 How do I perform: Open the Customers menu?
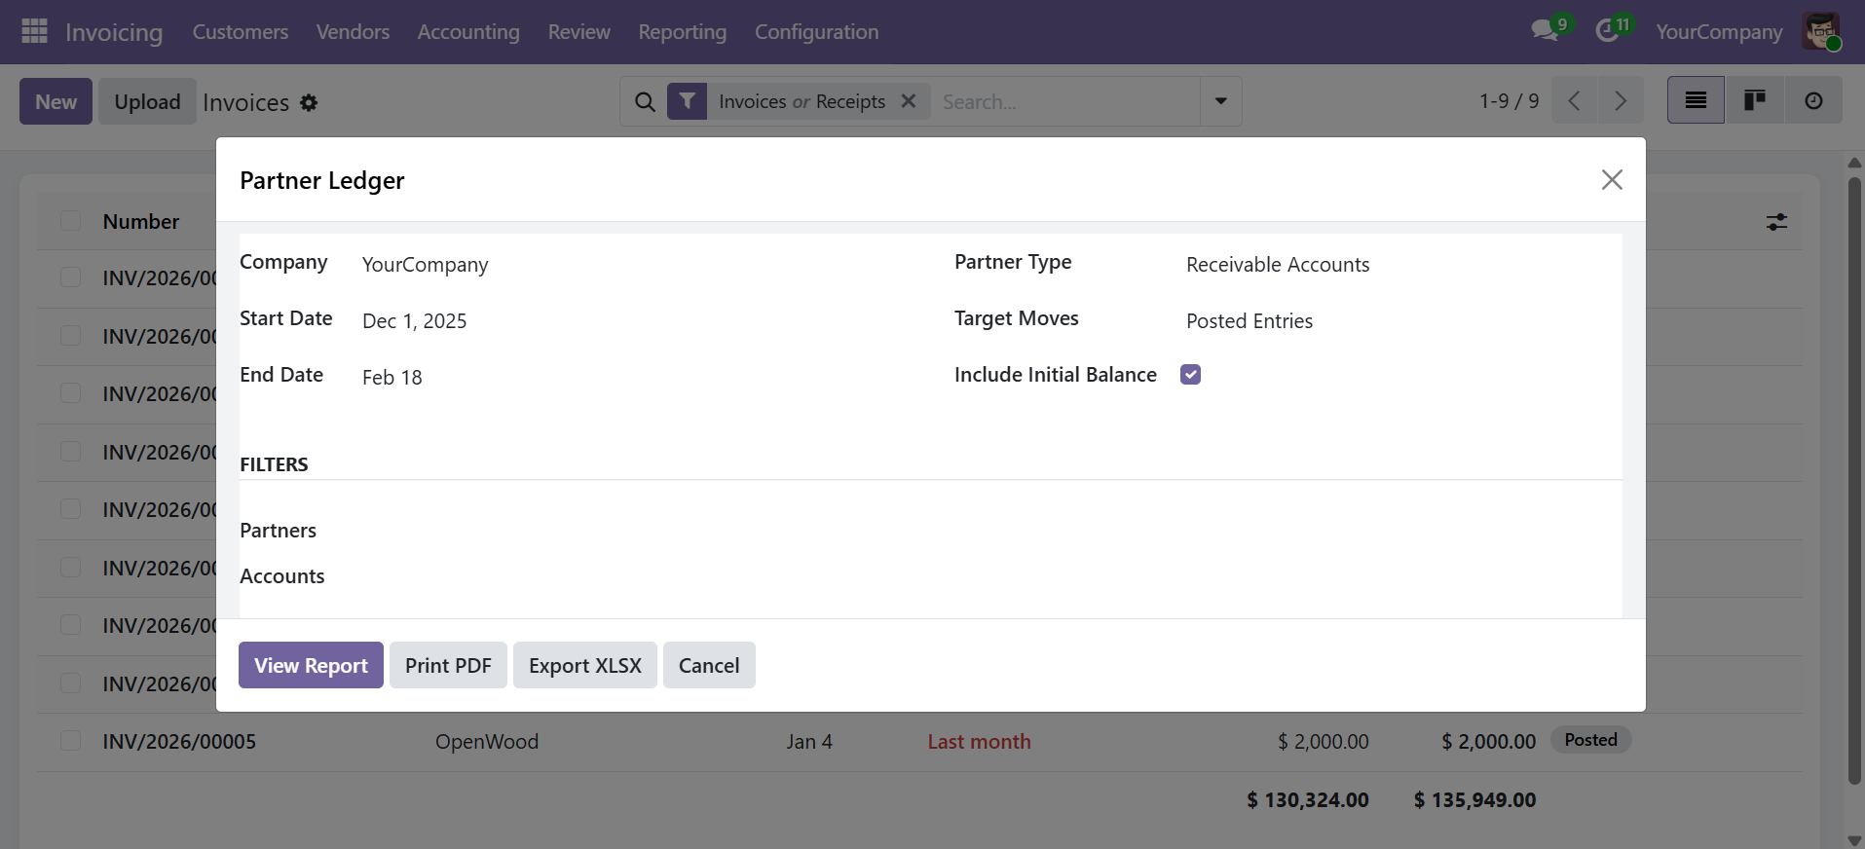click(241, 32)
